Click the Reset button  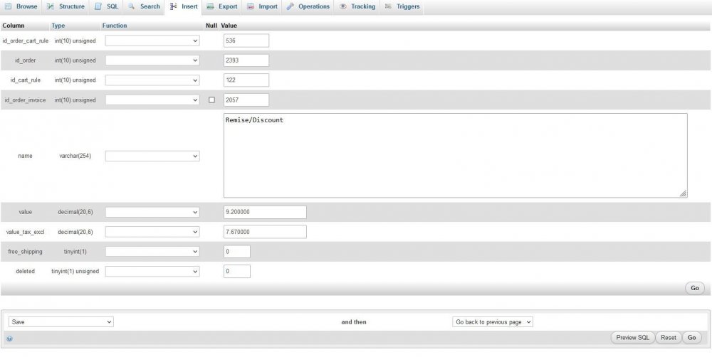point(669,338)
